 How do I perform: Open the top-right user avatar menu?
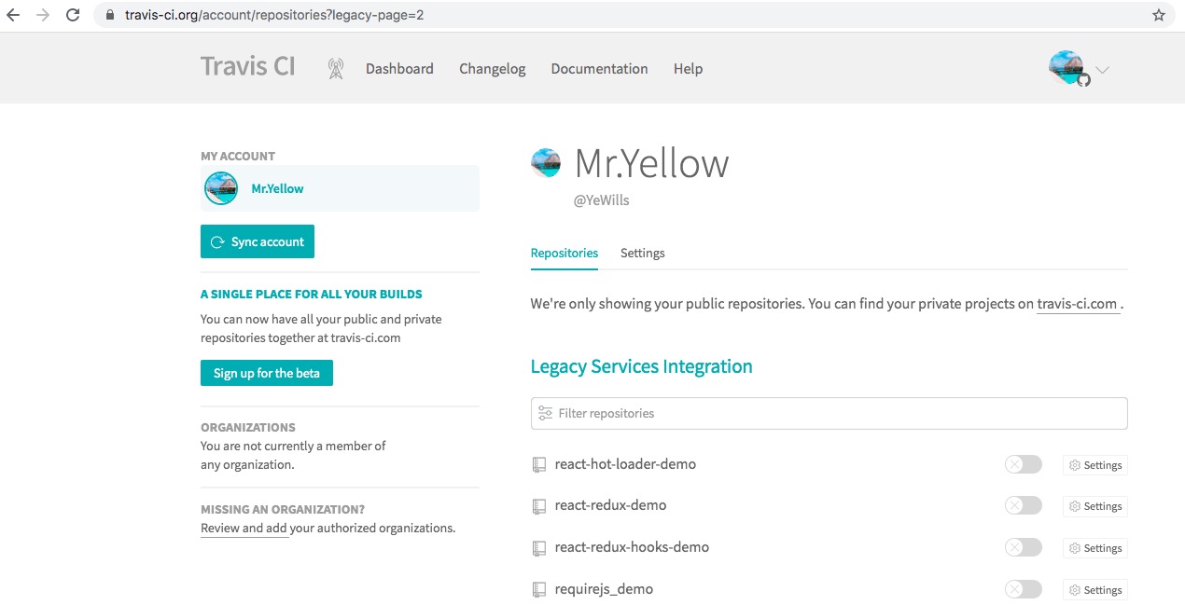1068,68
